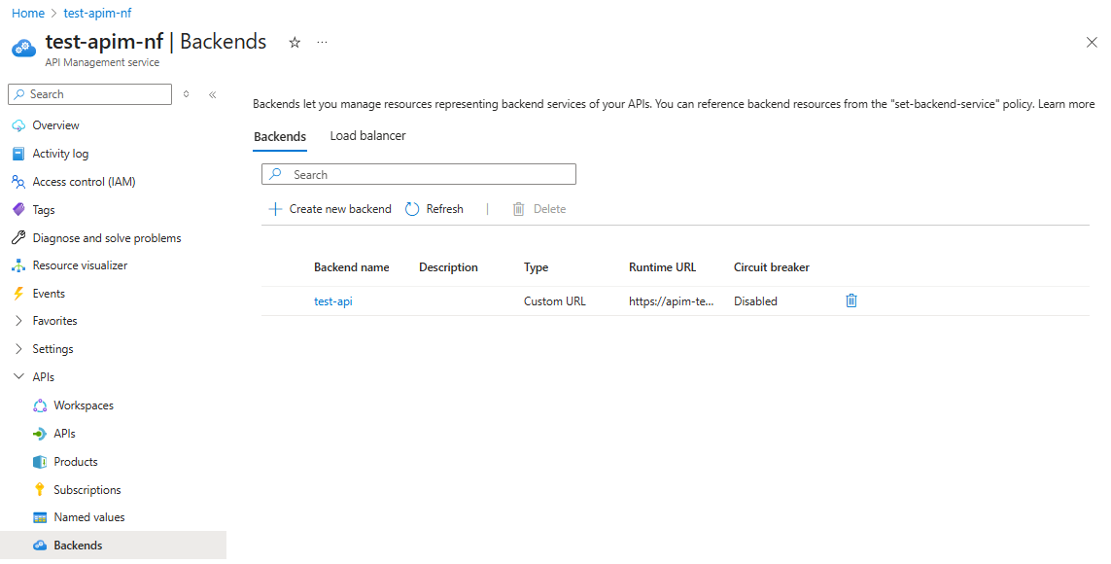Viewport: 1111px width, 564px height.
Task: Open Activity log in the sidebar
Action: (x=60, y=154)
